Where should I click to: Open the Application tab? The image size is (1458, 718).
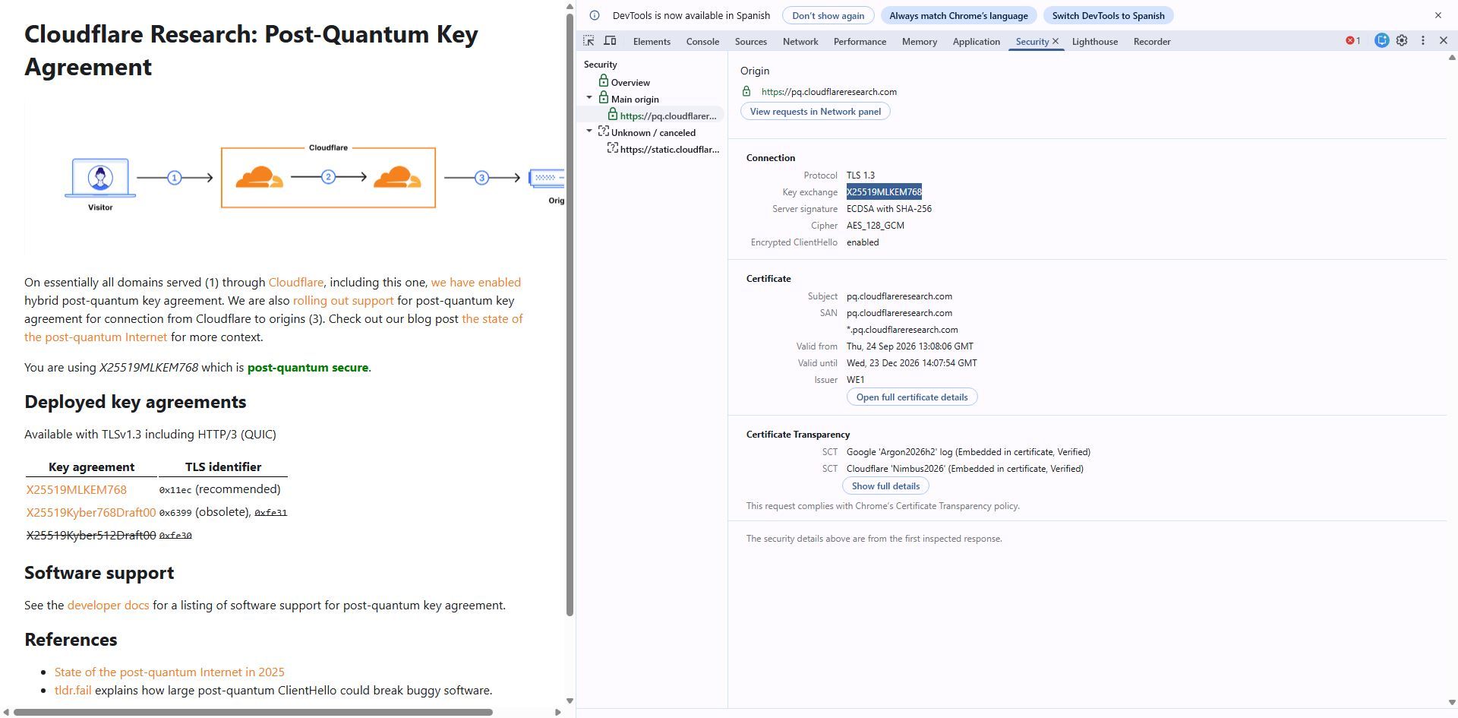pyautogui.click(x=976, y=42)
